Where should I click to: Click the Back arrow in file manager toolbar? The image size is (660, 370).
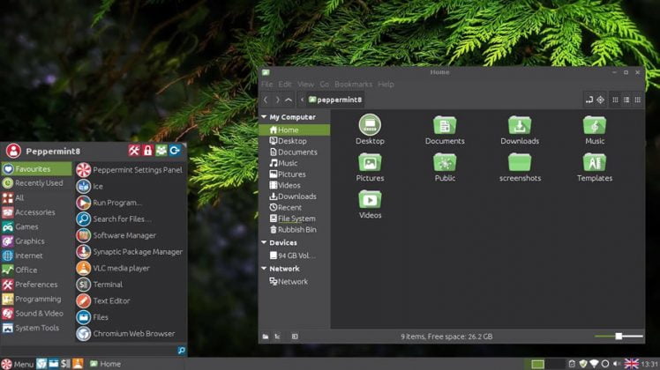[266, 100]
